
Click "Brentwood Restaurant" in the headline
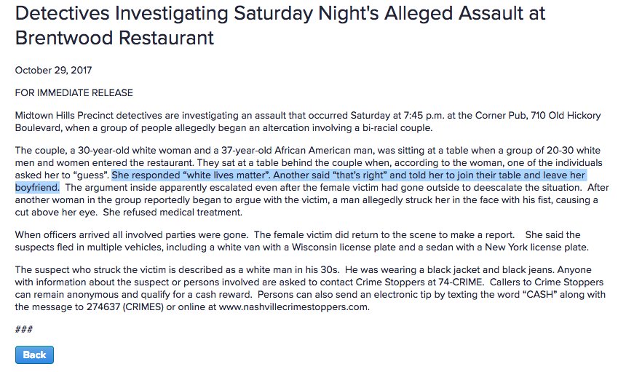tap(114, 37)
